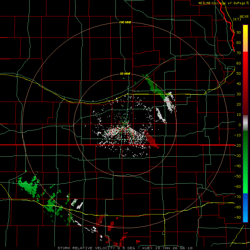Screen dimensions: 250x250
Task: Click the 19 JAN 26 06:10 timestamp
Action: tap(174, 248)
